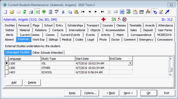
Task: Open the folder icon in toolbar
Action: pyautogui.click(x=12, y=12)
